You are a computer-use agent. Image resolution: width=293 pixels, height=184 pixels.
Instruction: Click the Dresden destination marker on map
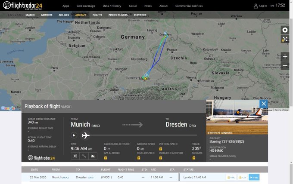(165, 34)
